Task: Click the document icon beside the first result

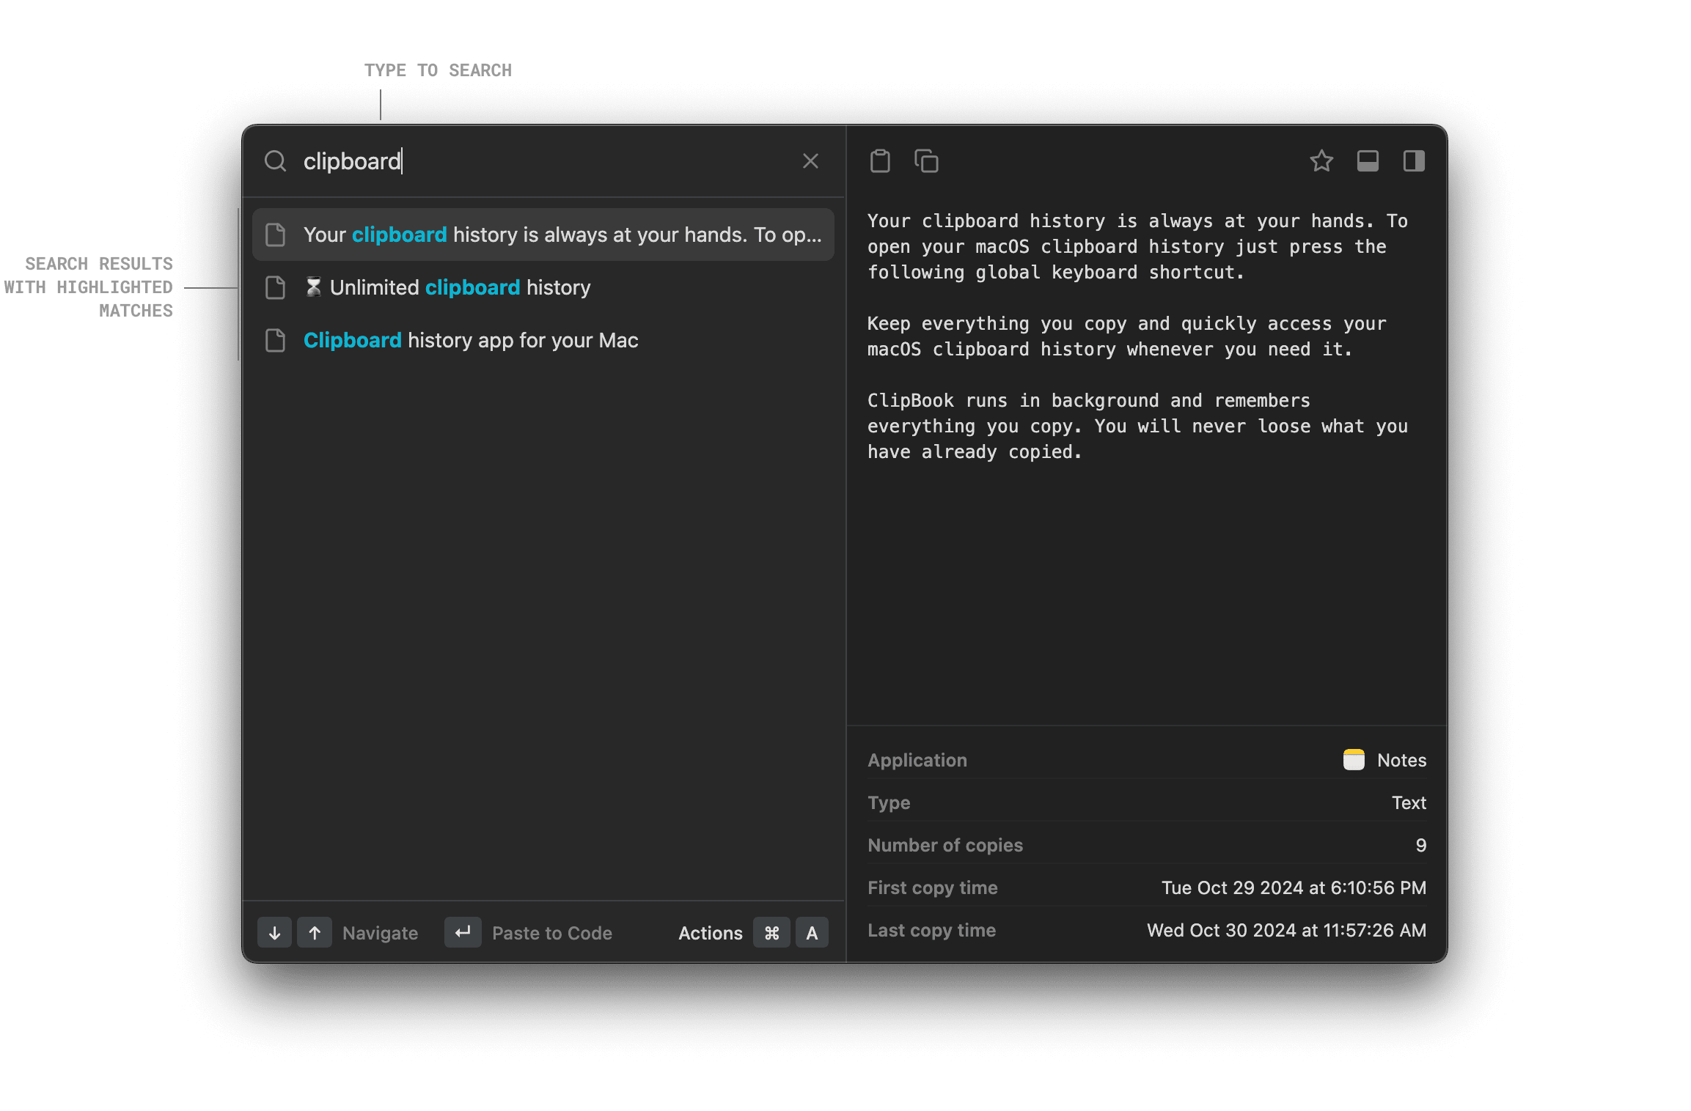Action: click(276, 235)
